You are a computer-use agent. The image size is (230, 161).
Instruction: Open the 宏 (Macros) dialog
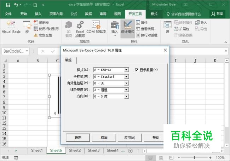27,27
